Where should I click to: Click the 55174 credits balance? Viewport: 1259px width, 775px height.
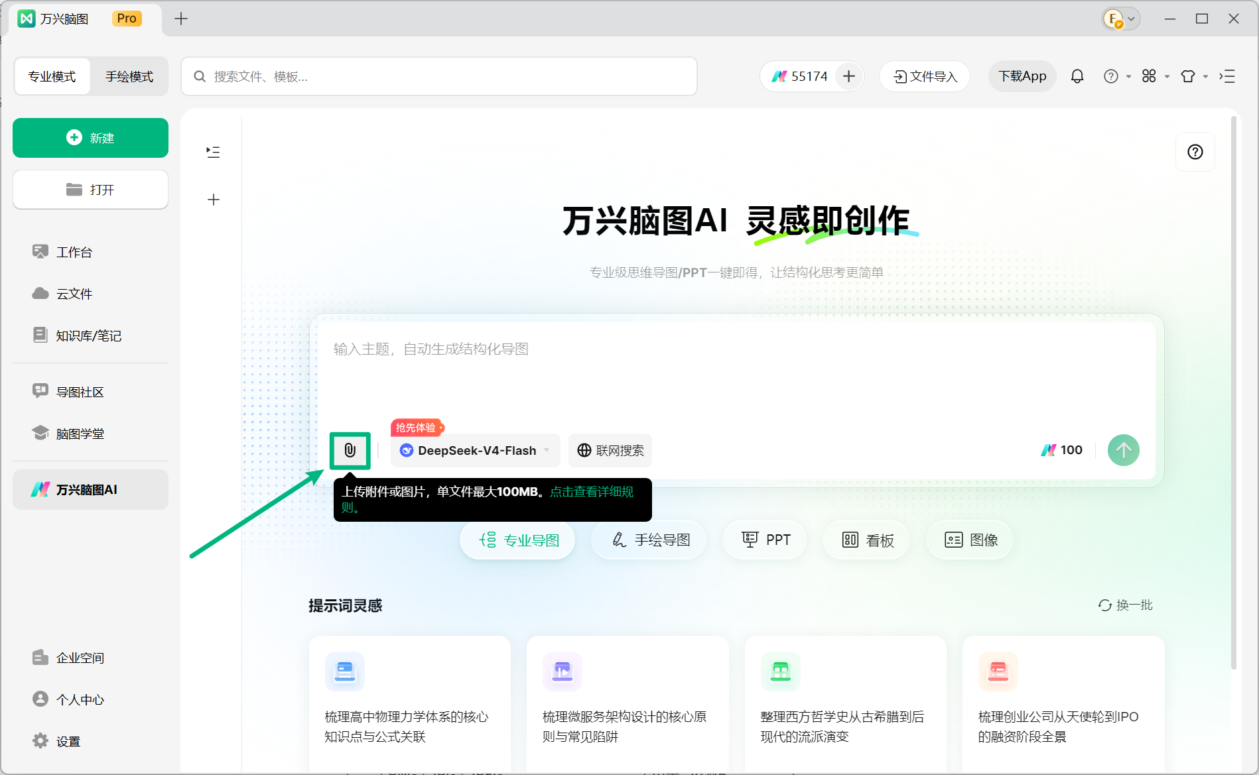[x=801, y=76]
